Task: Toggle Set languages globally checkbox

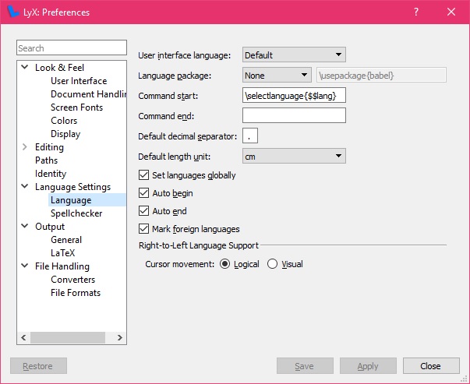Action: (x=144, y=175)
